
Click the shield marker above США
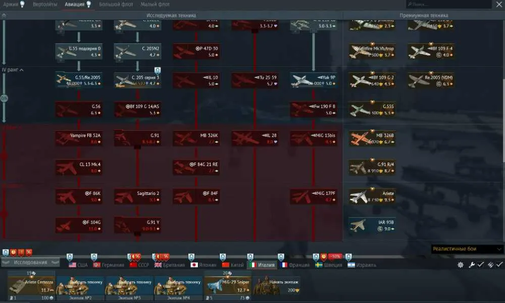pyautogui.click(x=70, y=257)
